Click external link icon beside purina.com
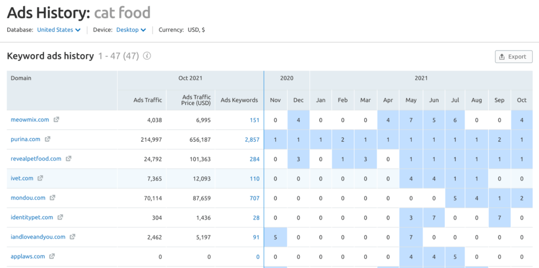Viewport: 539px width, 268px height. (x=47, y=139)
